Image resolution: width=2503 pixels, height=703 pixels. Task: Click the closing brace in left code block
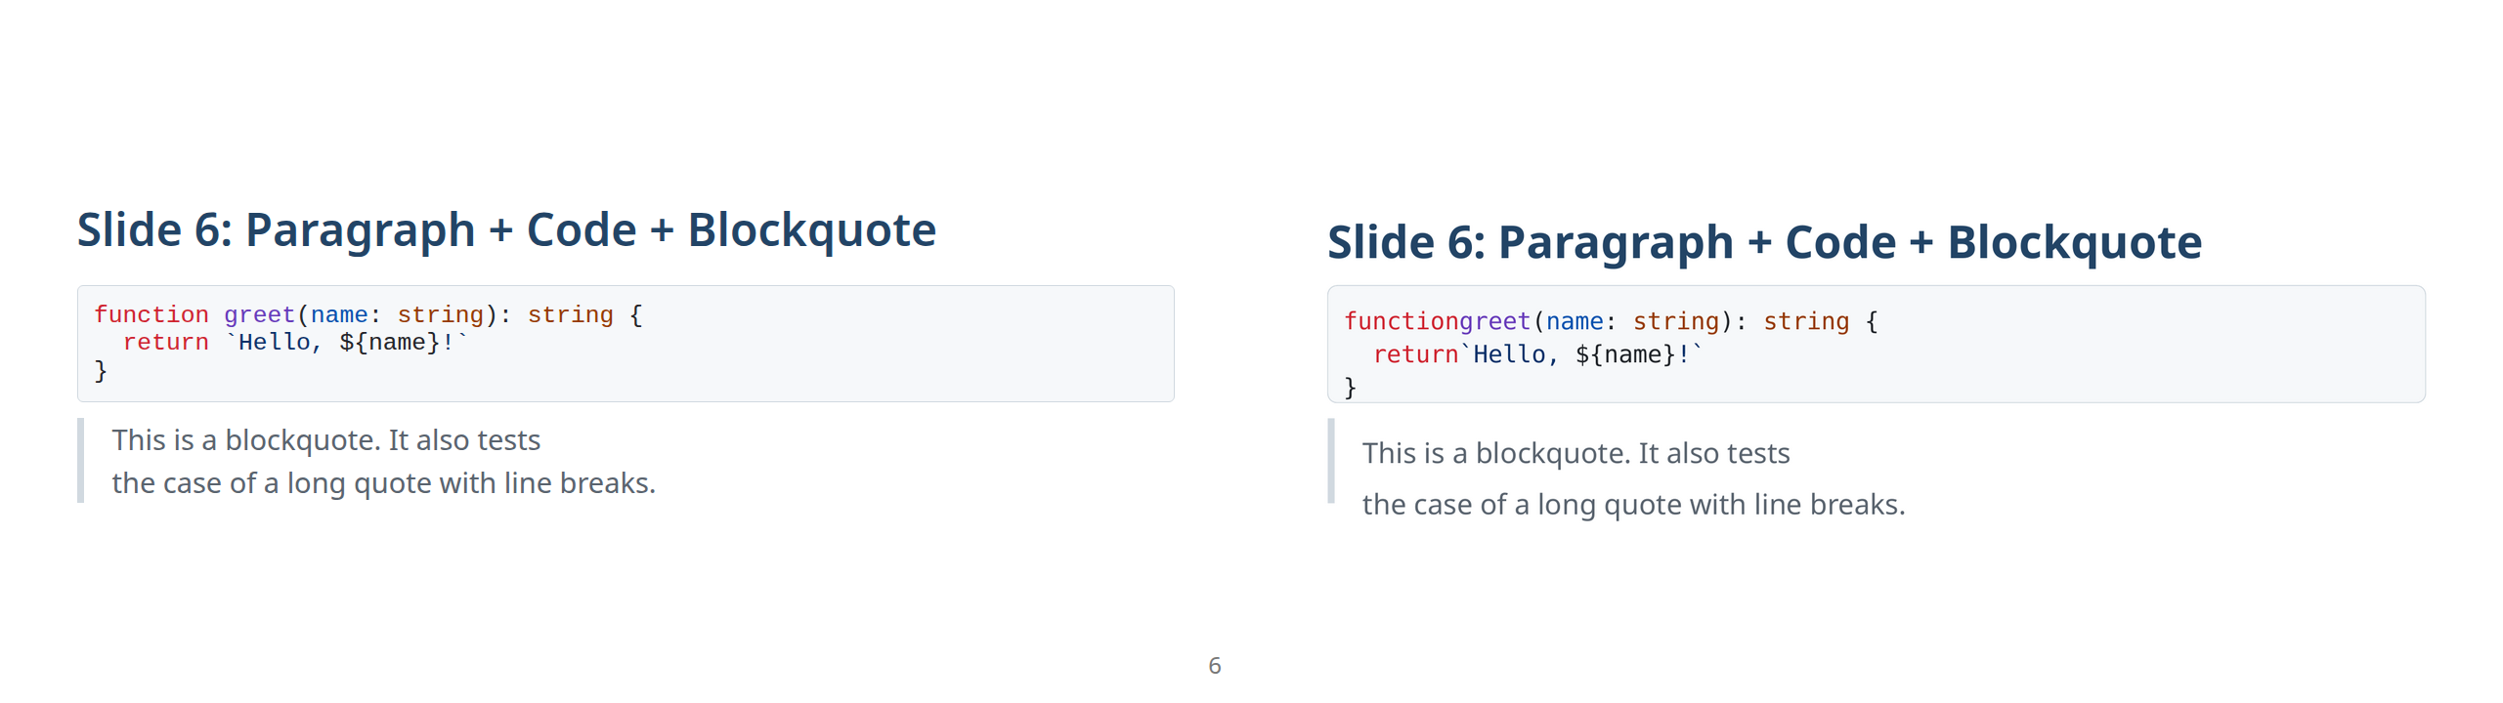(x=100, y=371)
